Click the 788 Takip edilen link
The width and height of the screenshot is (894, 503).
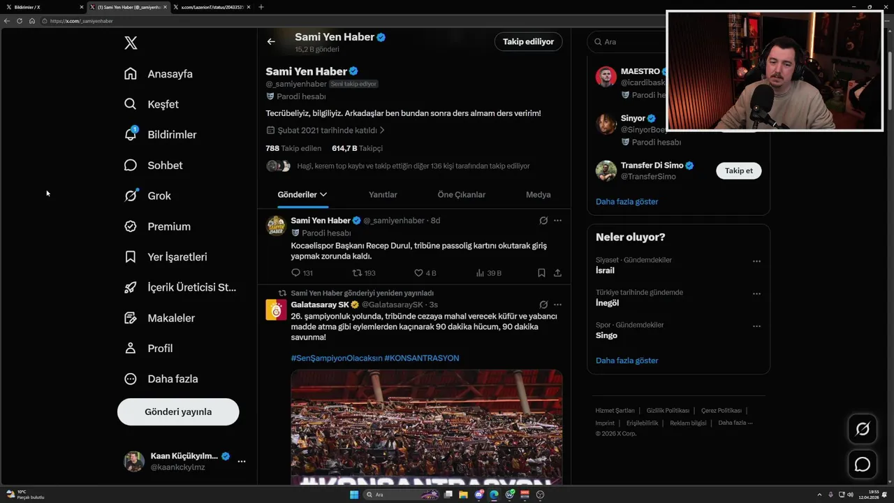coord(293,148)
